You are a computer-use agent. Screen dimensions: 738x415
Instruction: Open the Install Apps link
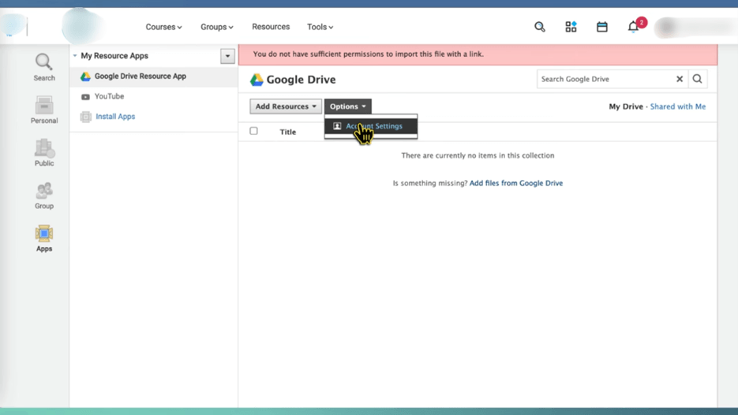[x=115, y=116]
